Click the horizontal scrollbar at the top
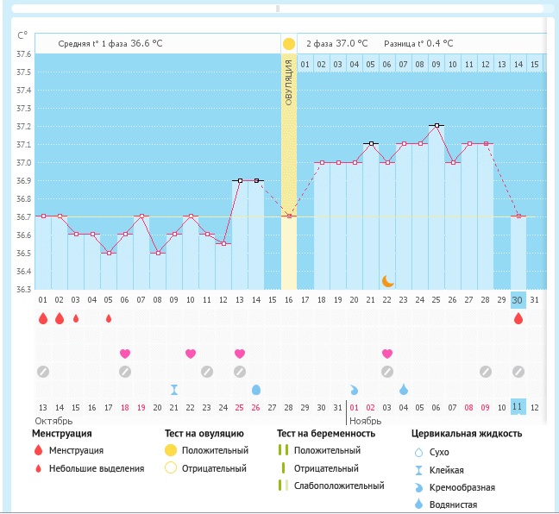The width and height of the screenshot is (559, 514). click(278, 9)
